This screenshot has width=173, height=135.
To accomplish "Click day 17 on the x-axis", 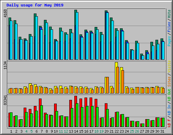I will click(x=91, y=131).
